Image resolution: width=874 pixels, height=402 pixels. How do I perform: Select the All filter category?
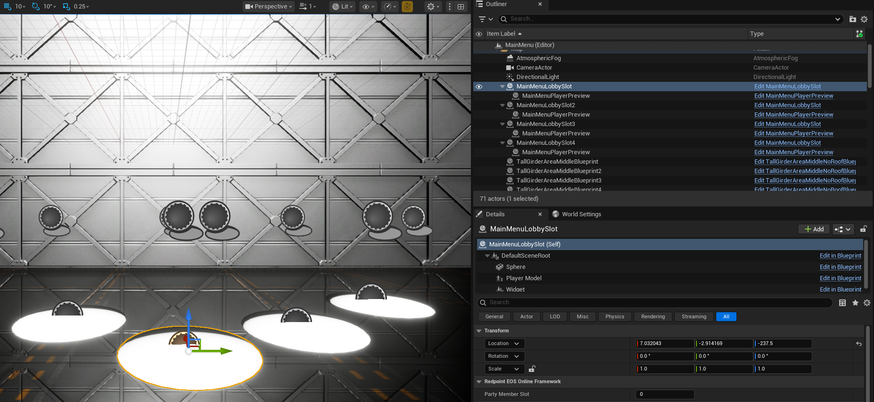(x=726, y=317)
